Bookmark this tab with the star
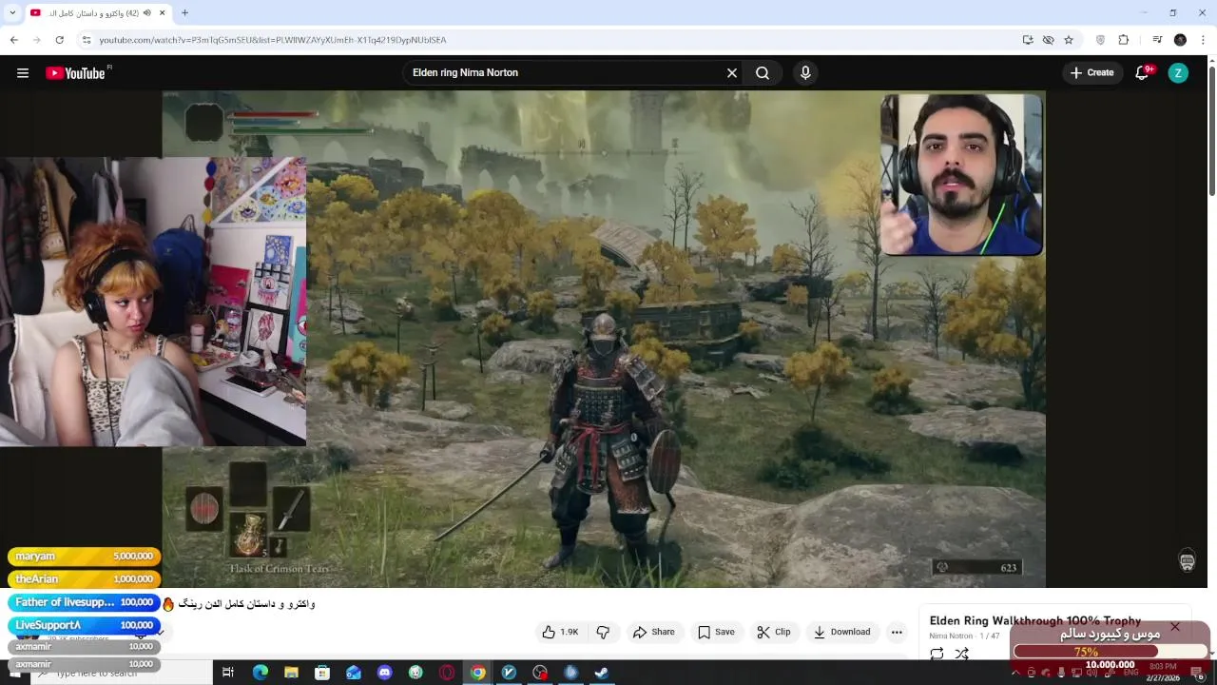1217x685 pixels. pyautogui.click(x=1069, y=40)
